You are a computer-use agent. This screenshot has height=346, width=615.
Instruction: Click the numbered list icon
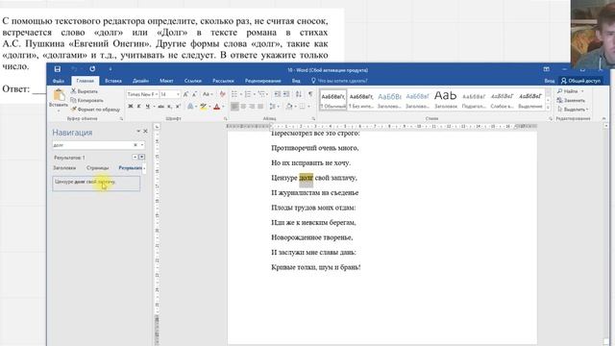click(x=248, y=94)
